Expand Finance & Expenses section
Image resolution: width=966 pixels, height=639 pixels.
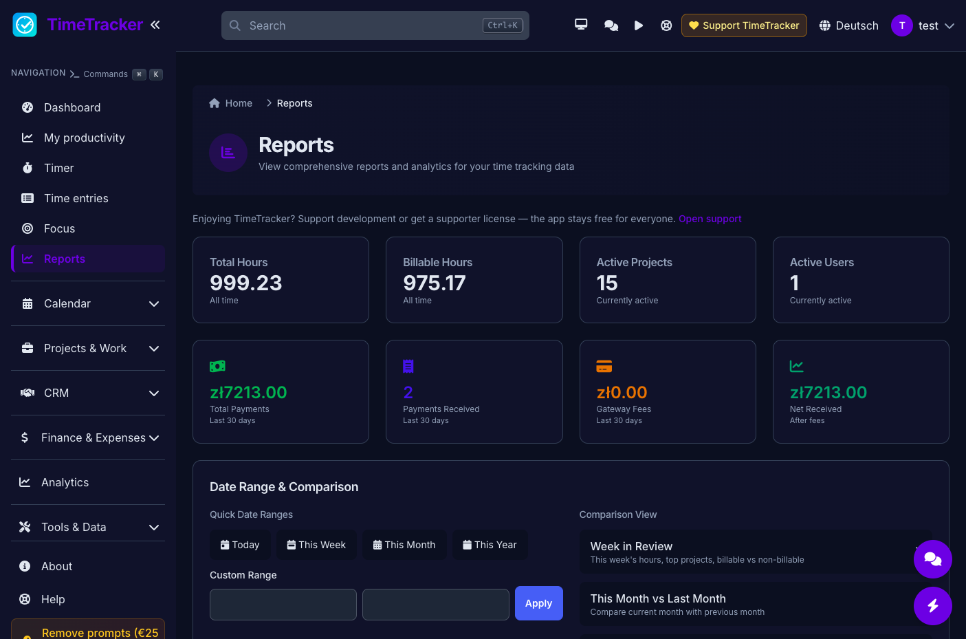coord(88,437)
